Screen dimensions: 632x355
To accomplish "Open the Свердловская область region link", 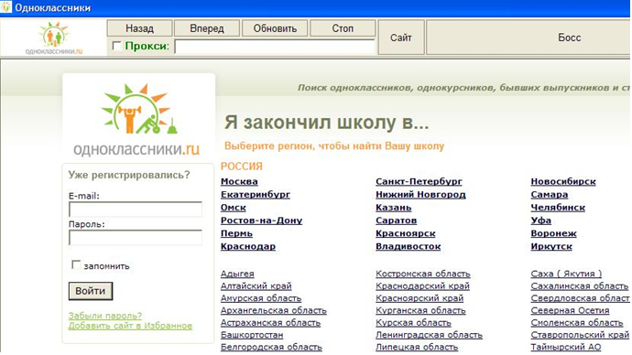I will click(x=580, y=298).
